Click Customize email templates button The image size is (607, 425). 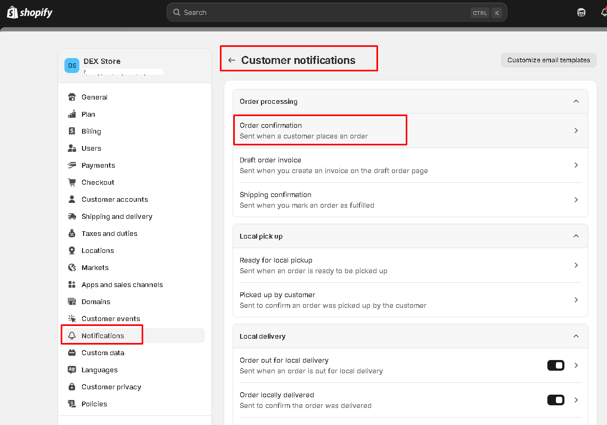(548, 60)
